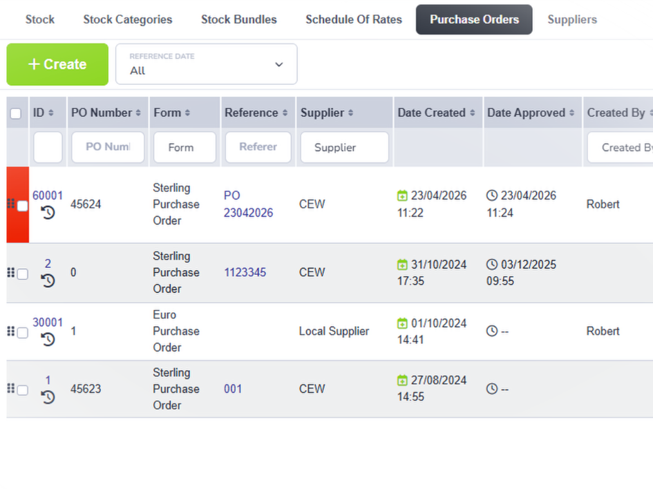This screenshot has height=489, width=653.
Task: Open reference PO 23042026 link
Action: 248,204
